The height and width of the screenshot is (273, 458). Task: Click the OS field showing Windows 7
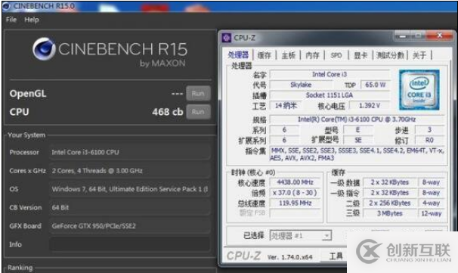130,189
